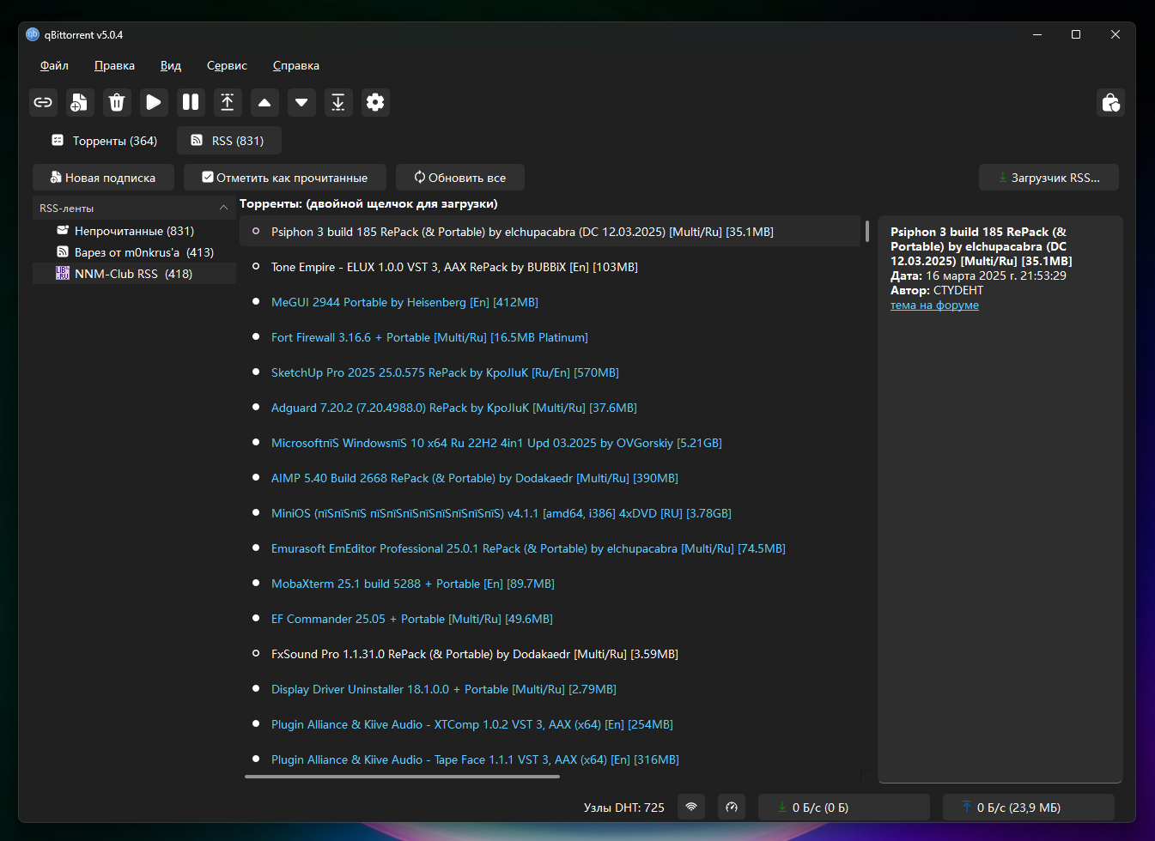Move torrent to top of queue

pyautogui.click(x=228, y=102)
